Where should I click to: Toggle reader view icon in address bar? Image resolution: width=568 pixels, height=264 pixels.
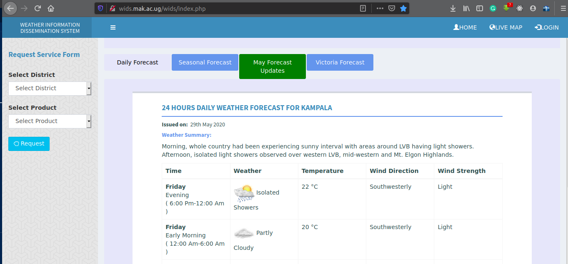(x=363, y=8)
